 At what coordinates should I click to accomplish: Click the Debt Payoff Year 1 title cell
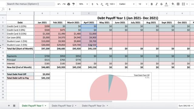[128, 18]
